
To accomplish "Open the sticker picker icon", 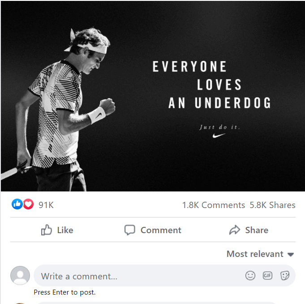I will coord(285,276).
